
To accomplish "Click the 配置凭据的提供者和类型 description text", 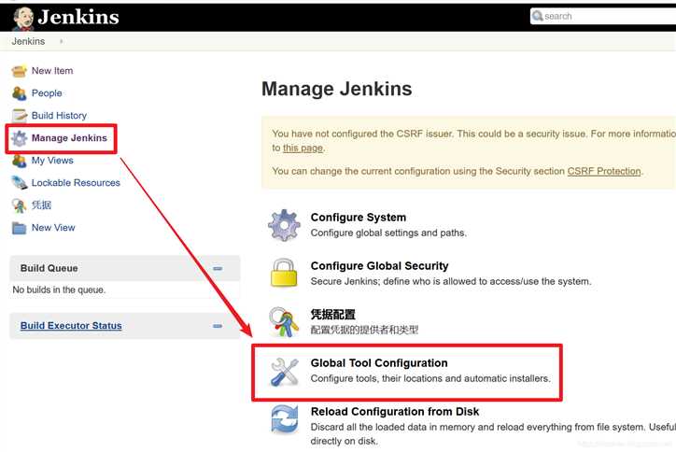I will pos(364,330).
